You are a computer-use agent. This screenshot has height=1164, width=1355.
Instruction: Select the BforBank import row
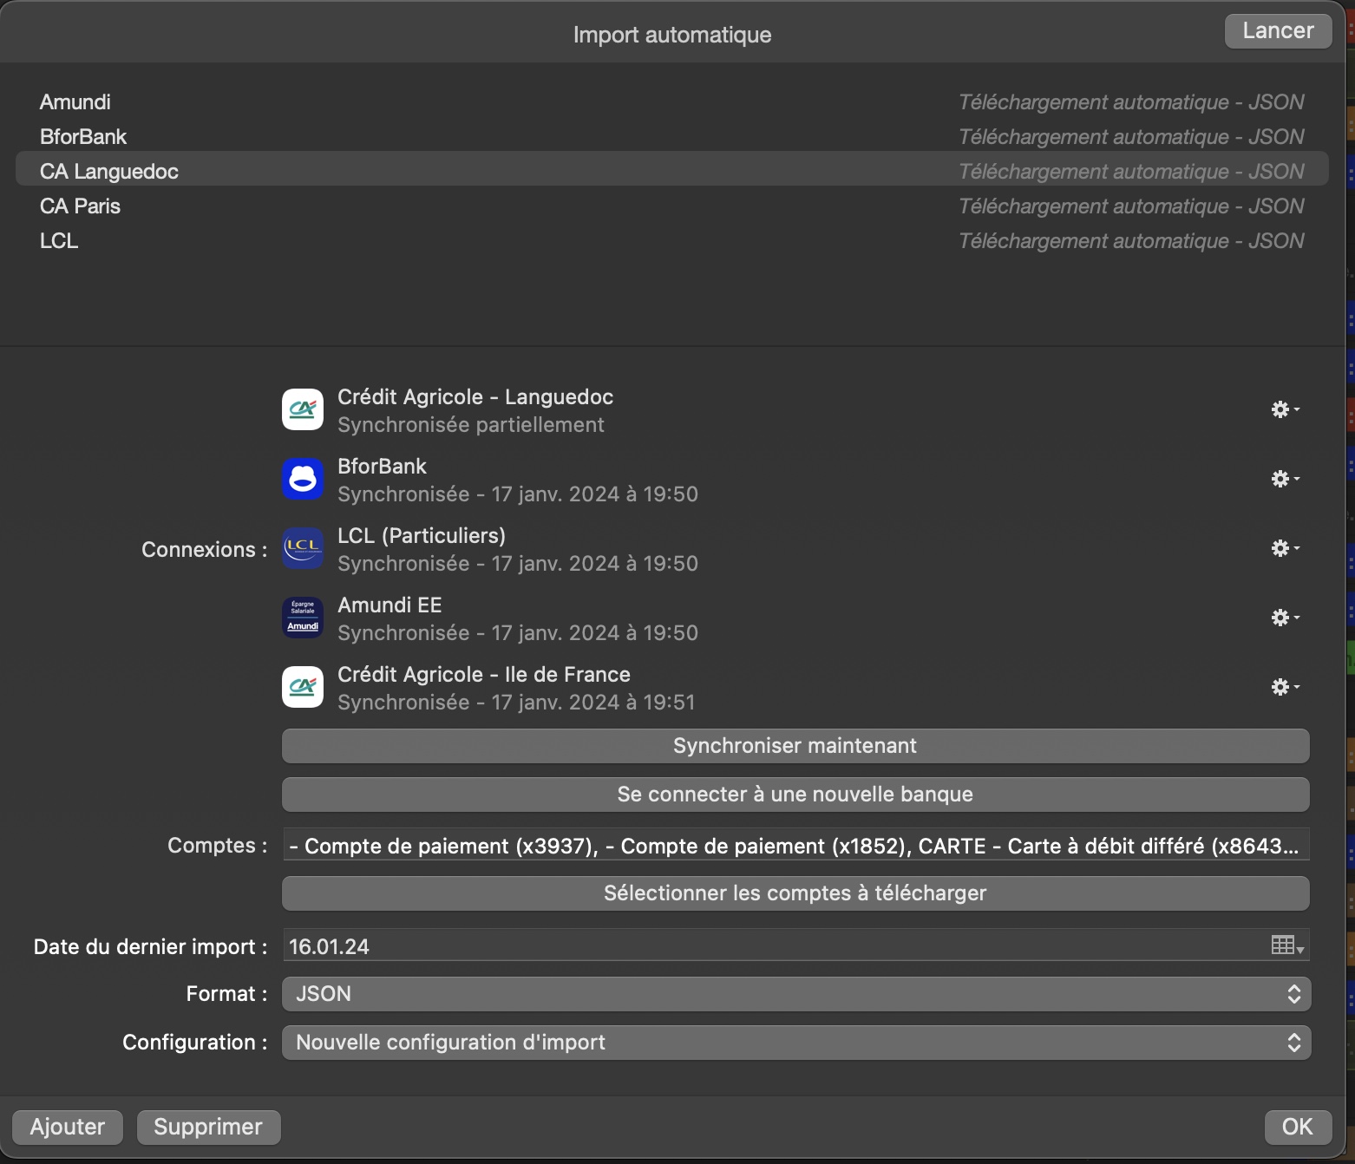coord(672,137)
